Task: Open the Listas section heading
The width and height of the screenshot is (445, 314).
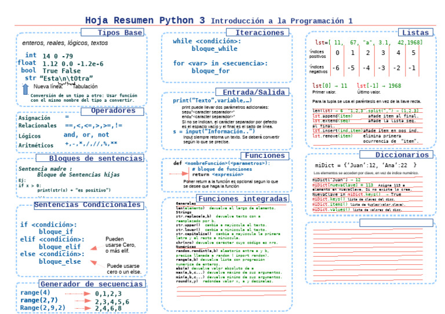Action: tap(415, 33)
